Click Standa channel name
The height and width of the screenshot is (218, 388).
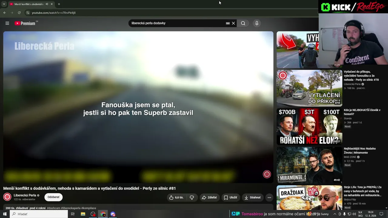click(348, 119)
